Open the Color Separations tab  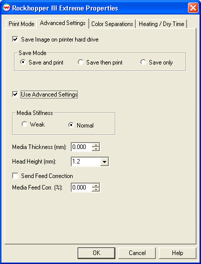112,24
